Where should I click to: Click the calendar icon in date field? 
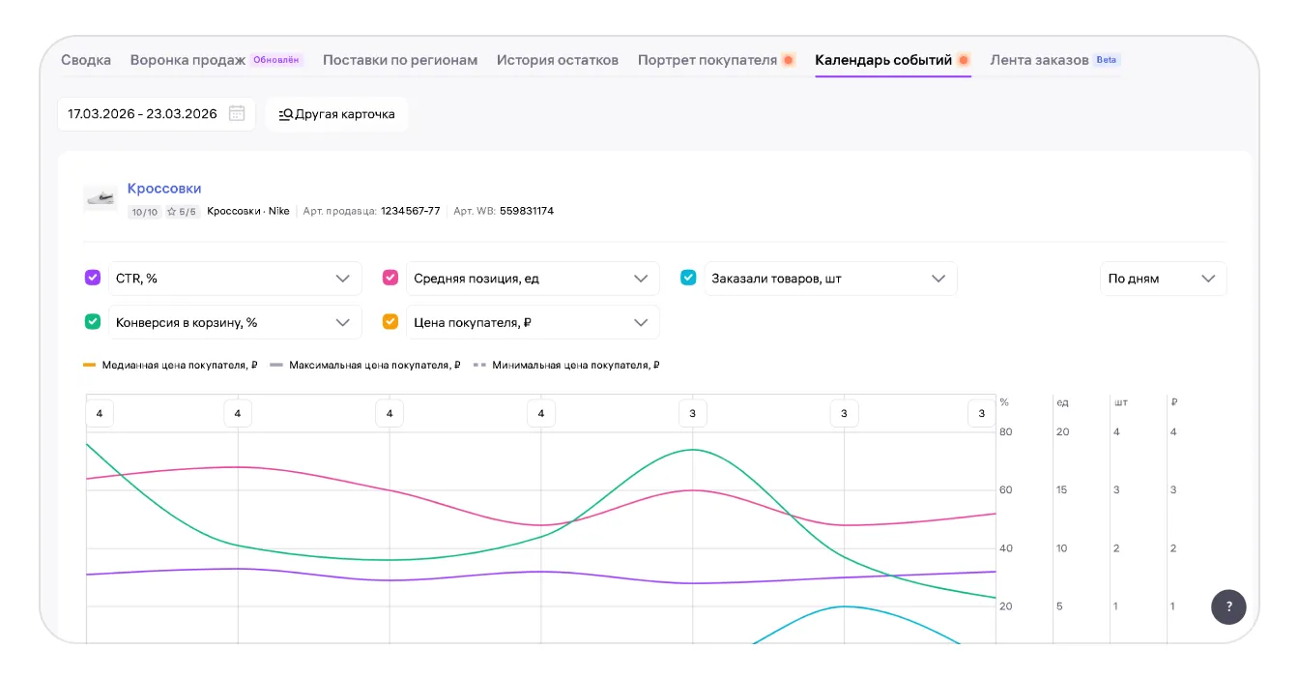tap(237, 114)
